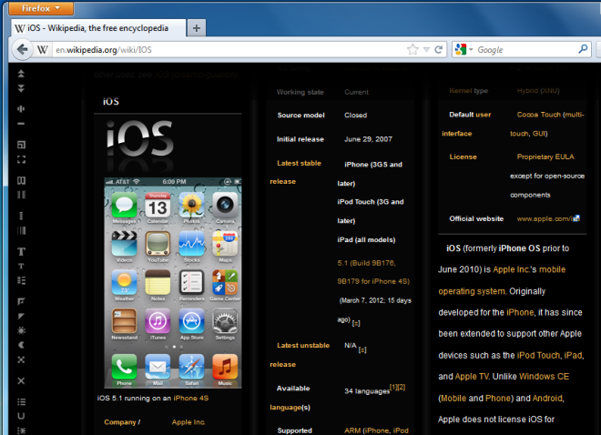Click the en.wikipedia.org address bar
Viewport: 601px width, 435px height.
[229, 50]
